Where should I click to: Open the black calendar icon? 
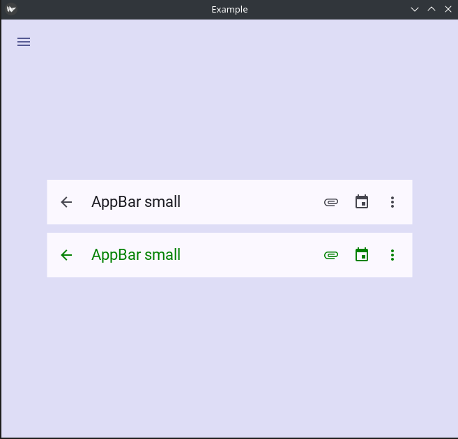(362, 202)
